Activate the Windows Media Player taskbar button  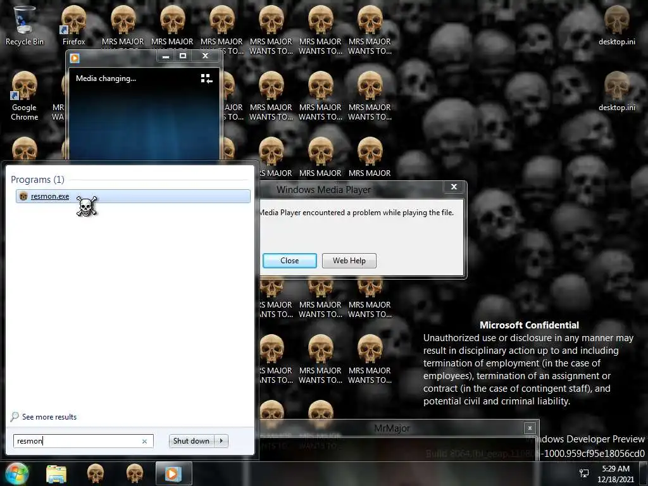pos(173,473)
